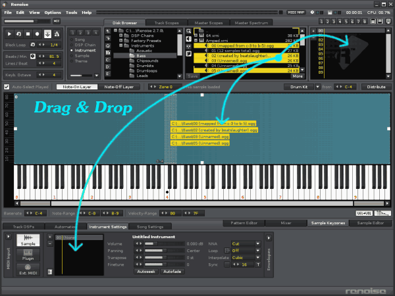395x296 pixels.
Task: Open the Options menu
Action: [x=53, y=12]
